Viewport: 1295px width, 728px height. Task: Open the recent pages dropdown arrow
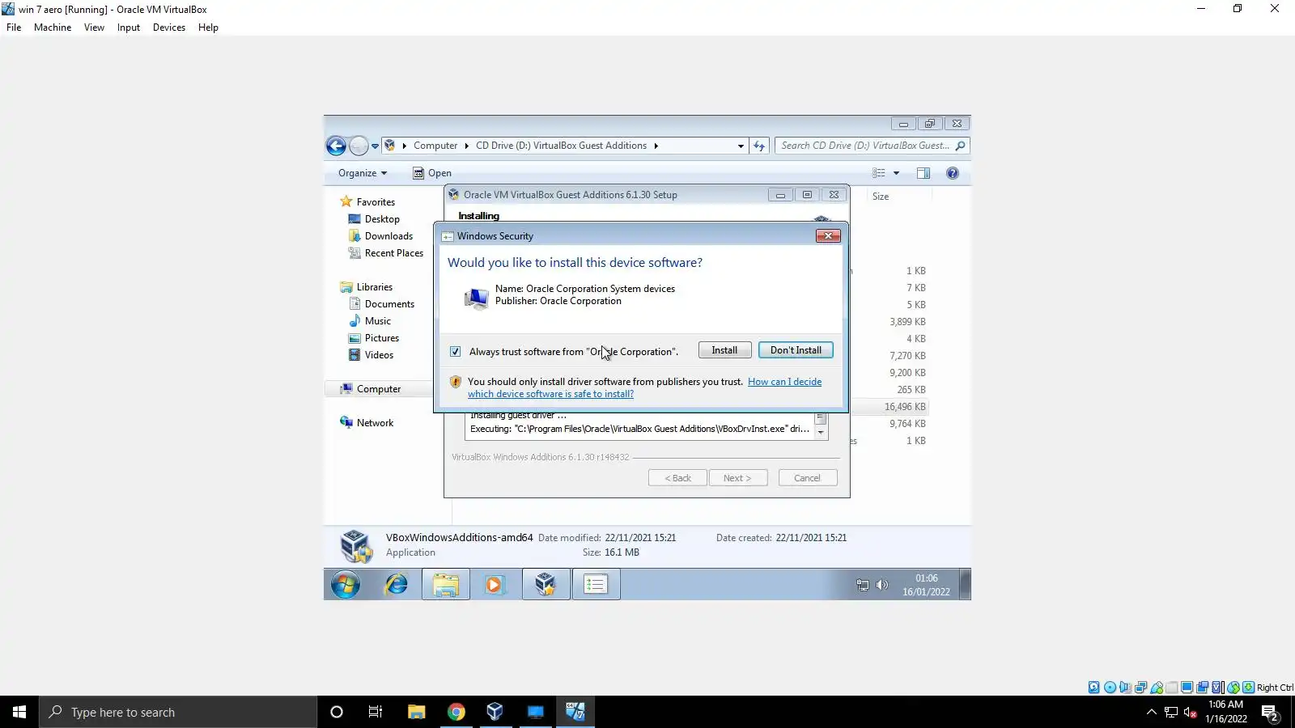[375, 146]
